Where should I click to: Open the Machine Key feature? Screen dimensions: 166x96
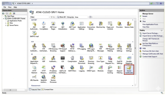(x=101, y=25)
